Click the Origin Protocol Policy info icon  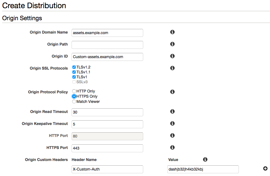point(172,92)
